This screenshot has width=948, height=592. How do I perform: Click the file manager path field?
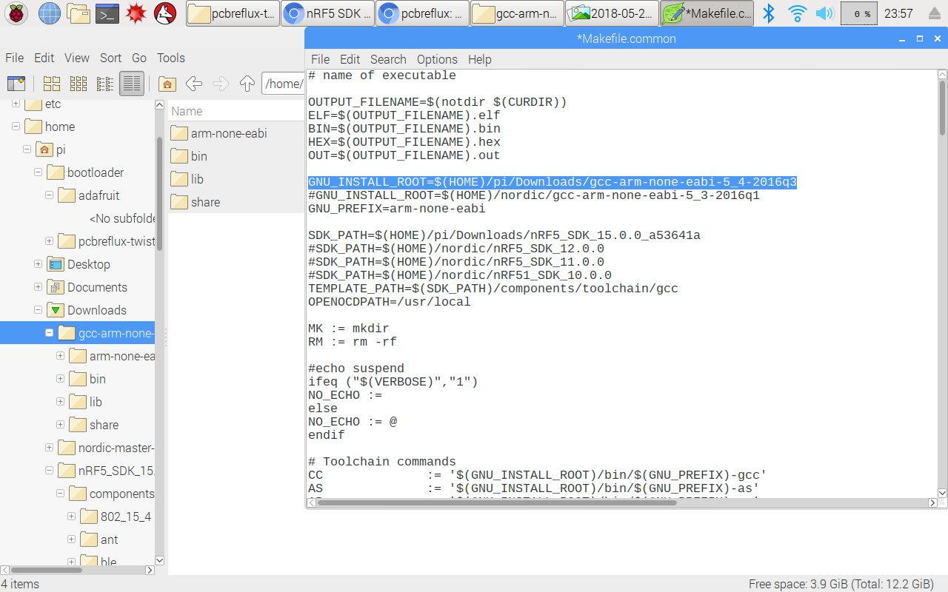[283, 84]
